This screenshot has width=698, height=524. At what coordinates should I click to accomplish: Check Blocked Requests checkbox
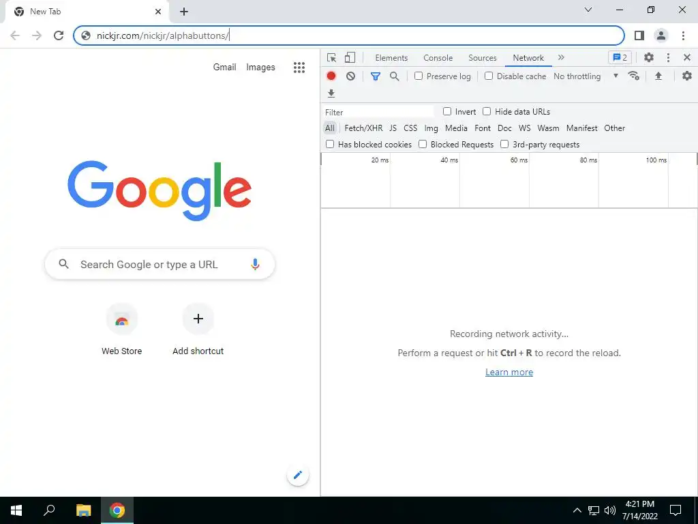pyautogui.click(x=423, y=144)
